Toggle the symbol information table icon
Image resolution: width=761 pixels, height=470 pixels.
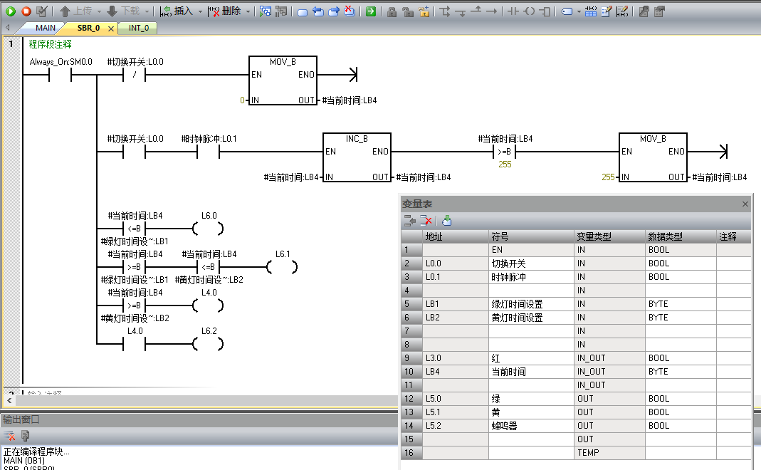pos(590,11)
